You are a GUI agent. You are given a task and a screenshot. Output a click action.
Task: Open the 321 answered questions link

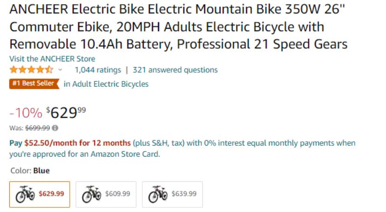pyautogui.click(x=175, y=70)
